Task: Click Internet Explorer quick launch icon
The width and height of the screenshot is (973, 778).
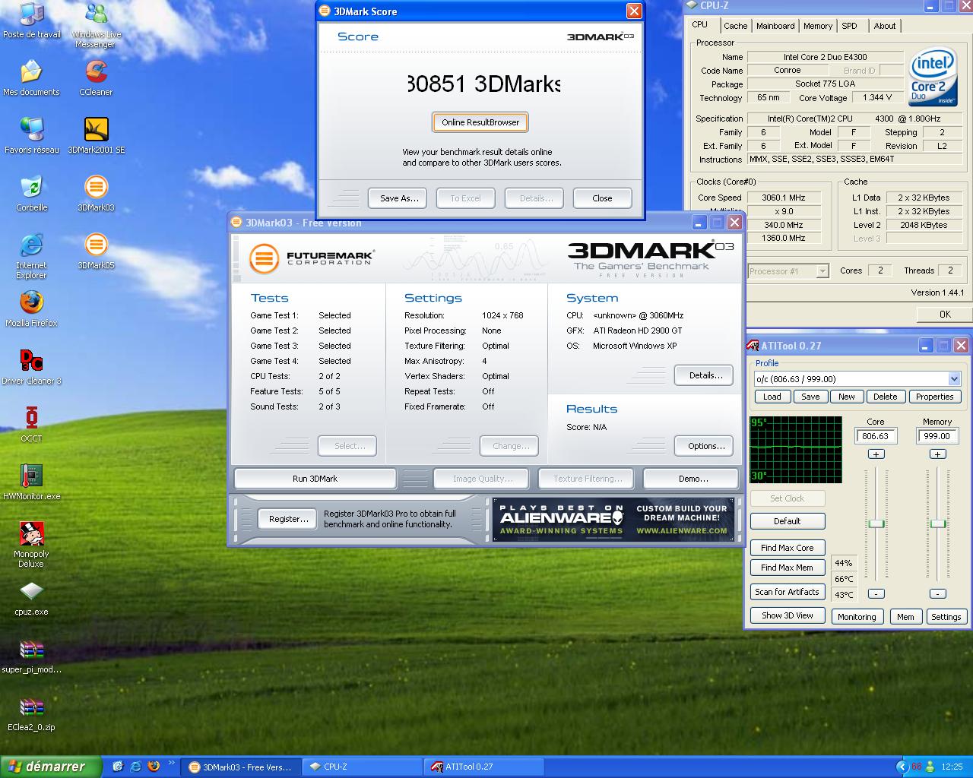Action: 135,767
